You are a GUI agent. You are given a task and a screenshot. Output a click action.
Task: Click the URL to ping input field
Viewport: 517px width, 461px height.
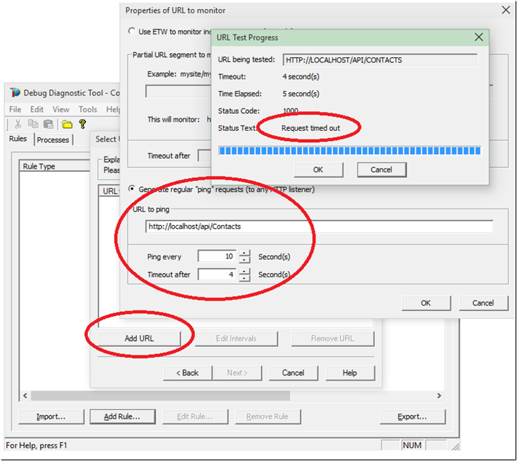(x=319, y=227)
